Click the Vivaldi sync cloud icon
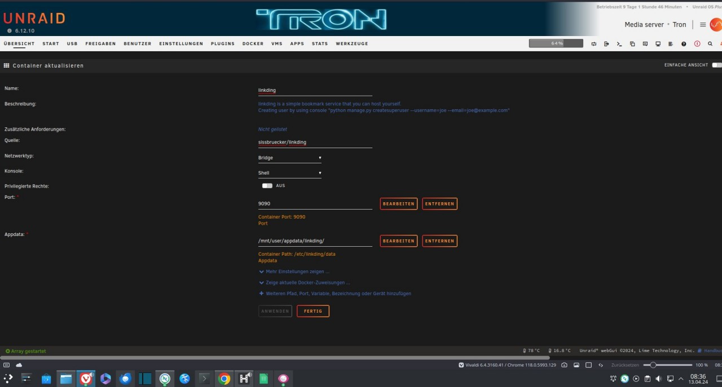This screenshot has width=722, height=387. (19, 365)
